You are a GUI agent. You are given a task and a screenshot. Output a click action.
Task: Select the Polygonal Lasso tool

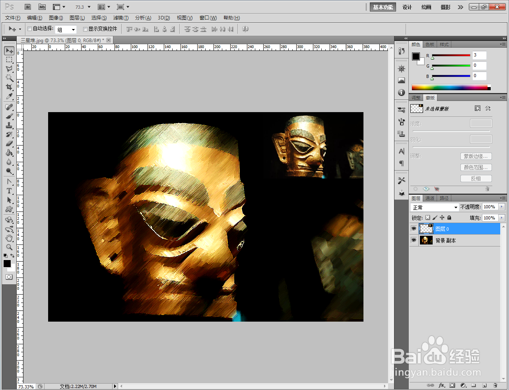(x=9, y=69)
